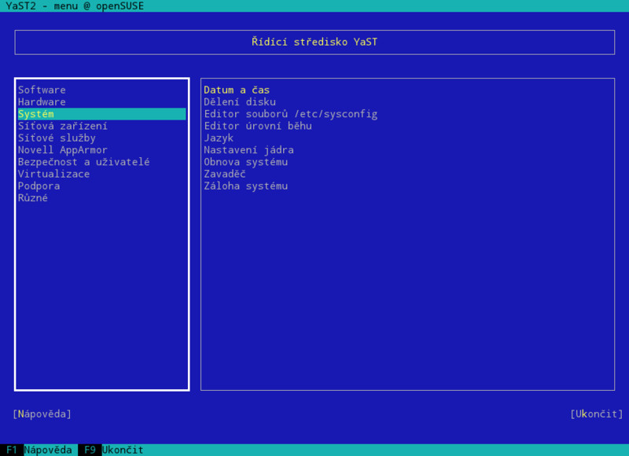This screenshot has height=456, width=629.
Task: Open the Síťová zařízení category
Action: point(63,126)
